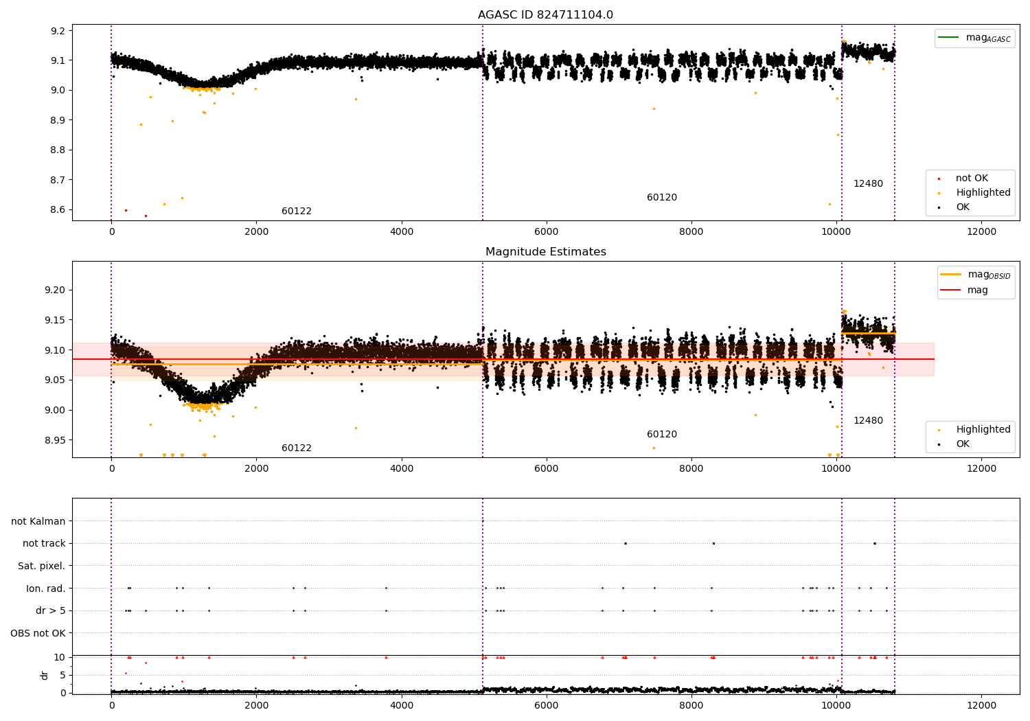Click the '8.8' tick on top plot

coord(57,150)
